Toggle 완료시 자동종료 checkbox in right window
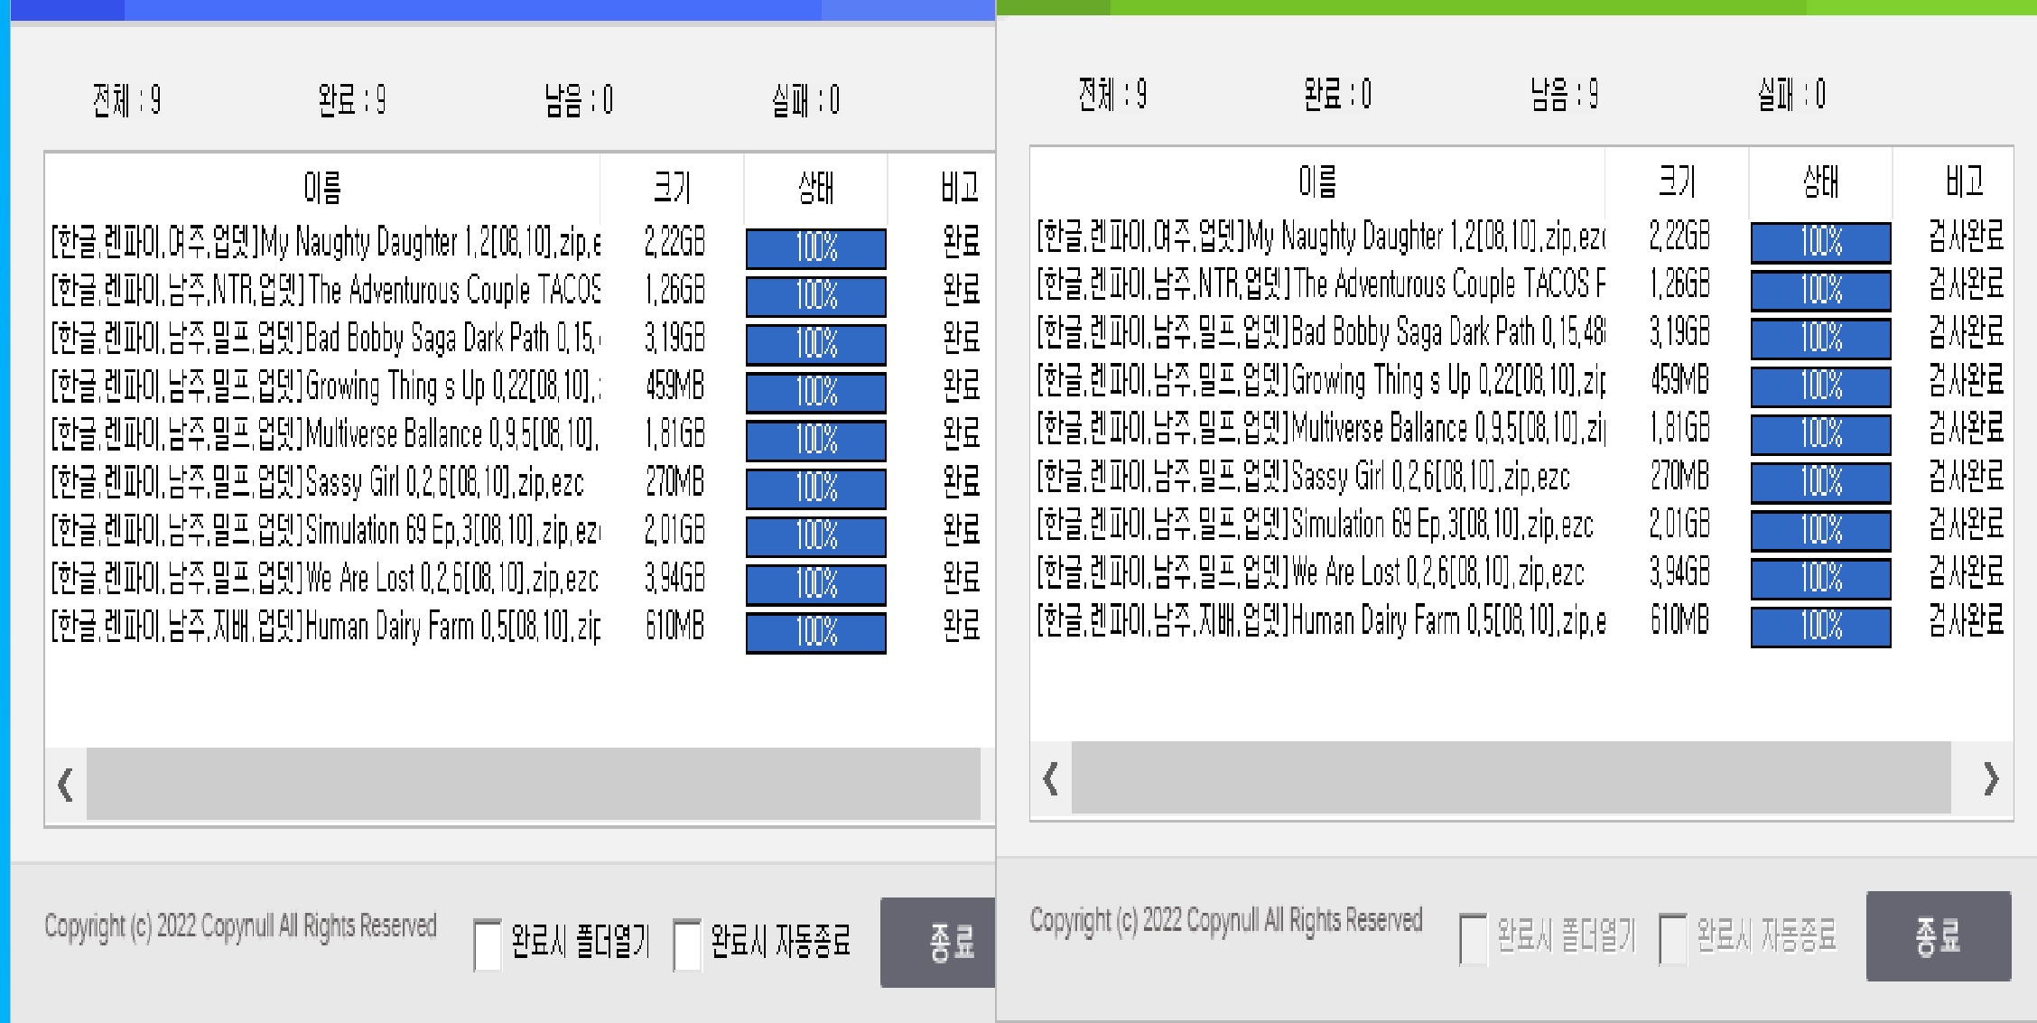The image size is (2037, 1023). coord(1673,939)
